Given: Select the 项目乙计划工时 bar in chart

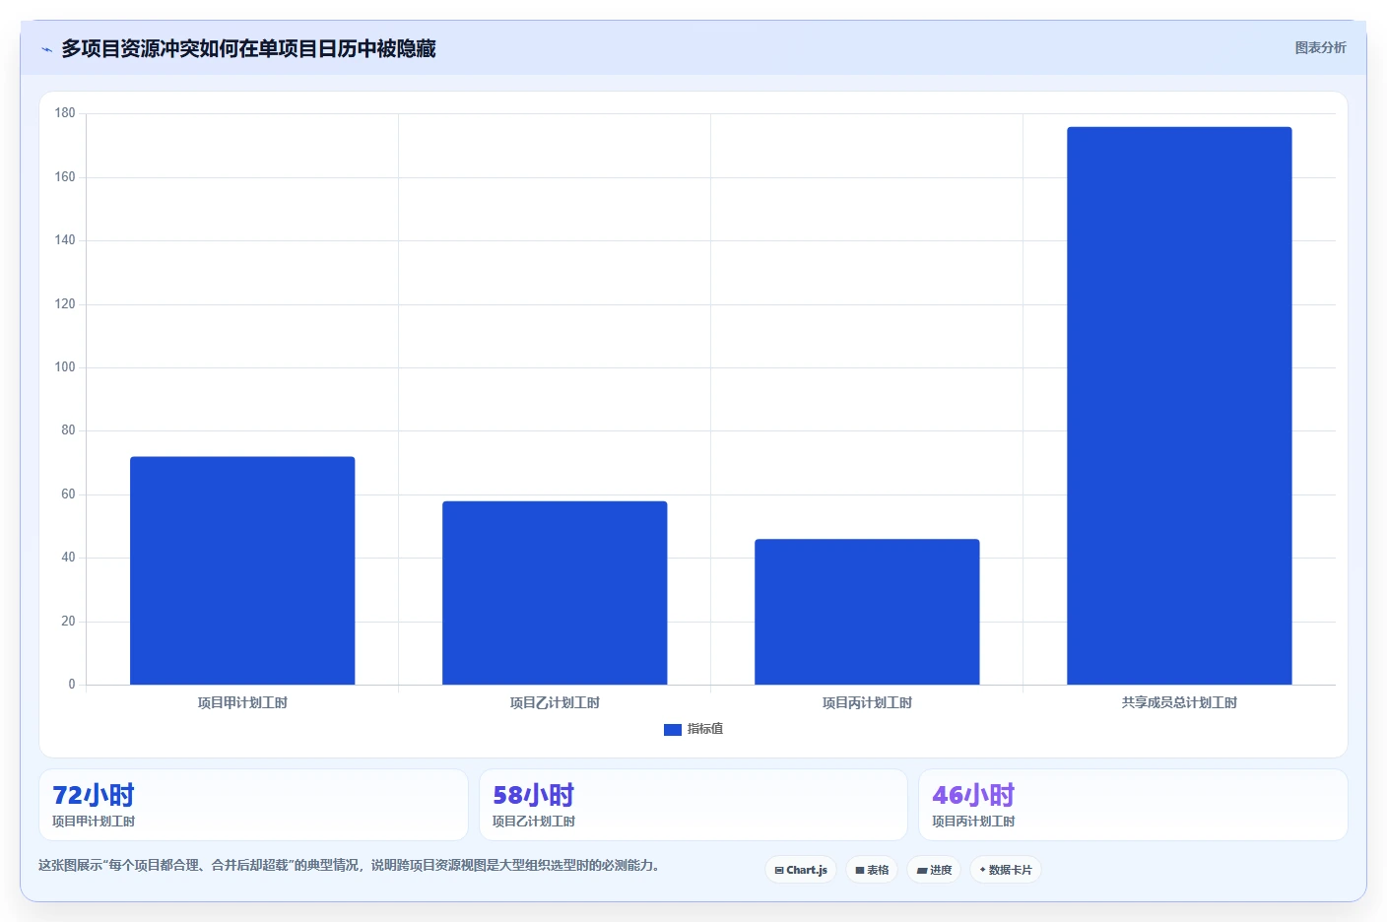Looking at the screenshot, I should 555,593.
